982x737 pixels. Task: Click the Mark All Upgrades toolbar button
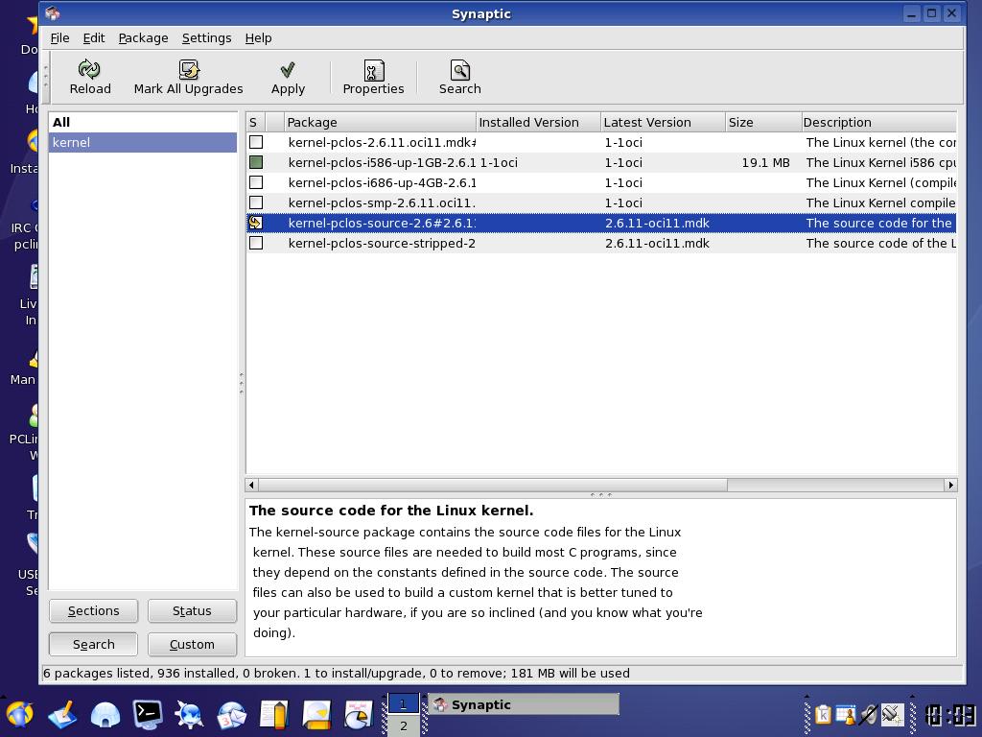[x=188, y=77]
